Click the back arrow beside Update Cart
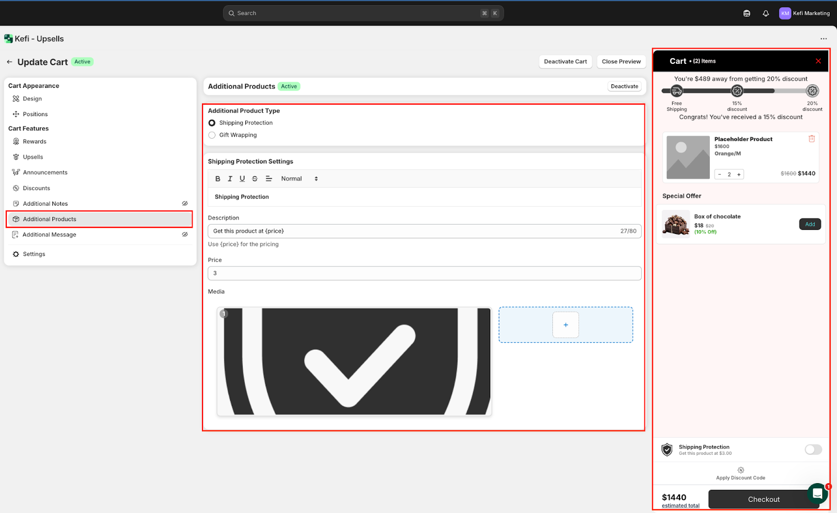Image resolution: width=837 pixels, height=513 pixels. click(9, 62)
